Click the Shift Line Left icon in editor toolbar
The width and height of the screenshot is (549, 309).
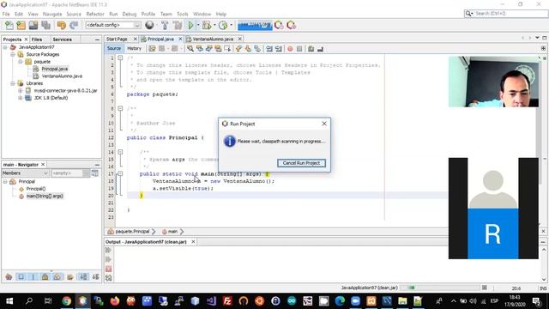[x=268, y=49]
